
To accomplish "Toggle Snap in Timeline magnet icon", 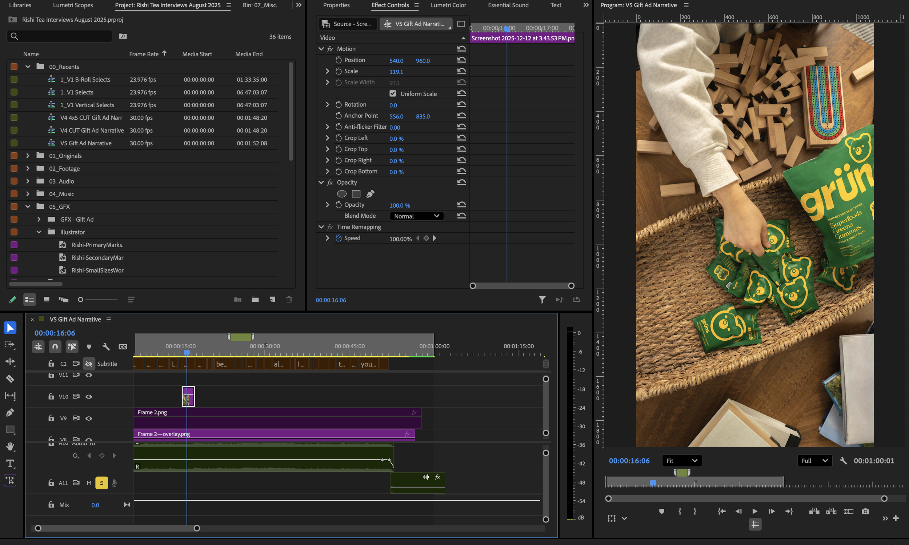I will coord(55,346).
